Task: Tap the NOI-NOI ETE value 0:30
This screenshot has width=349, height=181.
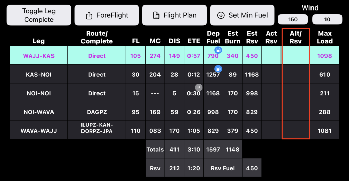Action: (x=194, y=93)
